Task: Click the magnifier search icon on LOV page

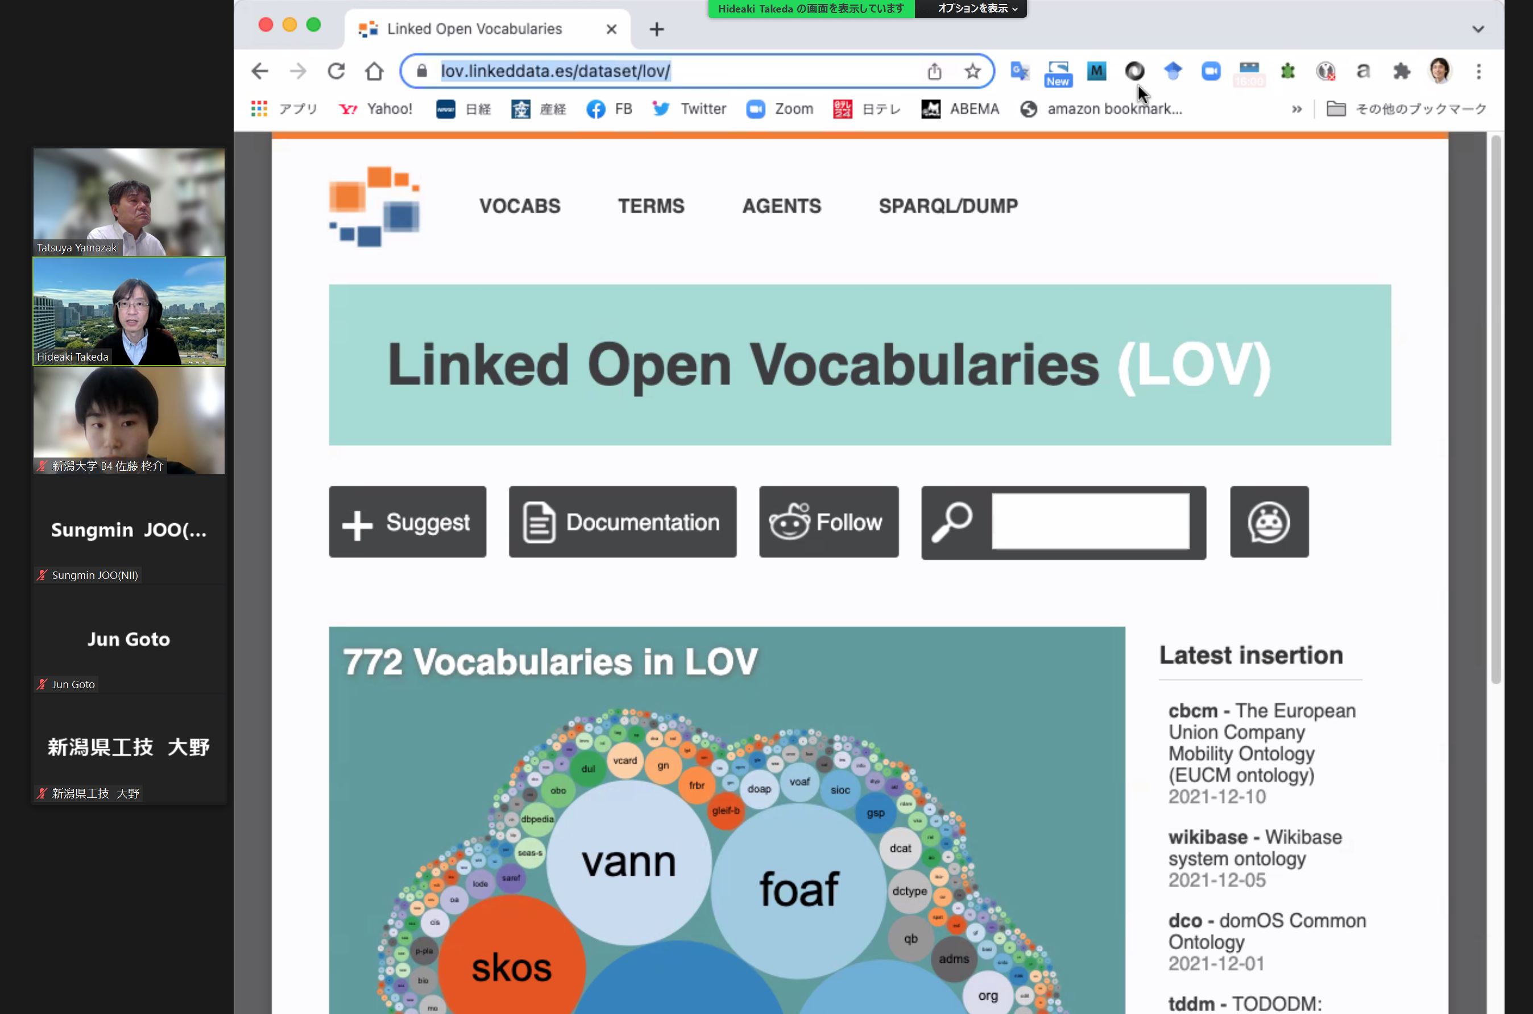Action: [952, 522]
